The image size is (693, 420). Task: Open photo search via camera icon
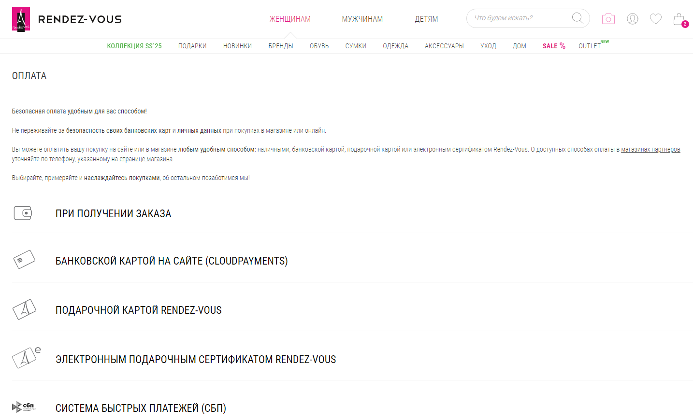(x=608, y=19)
